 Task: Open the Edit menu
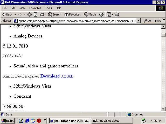point(13,8)
